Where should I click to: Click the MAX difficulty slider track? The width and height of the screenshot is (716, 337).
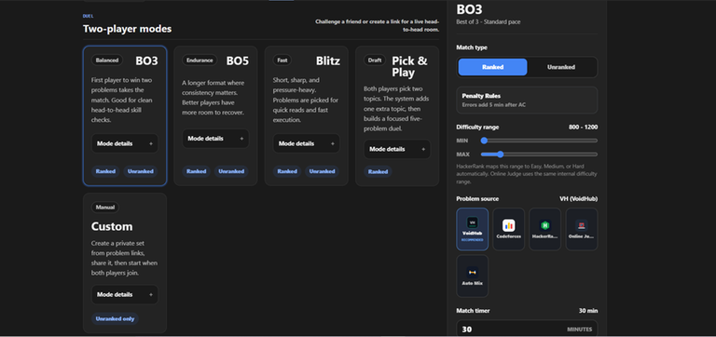(539, 155)
